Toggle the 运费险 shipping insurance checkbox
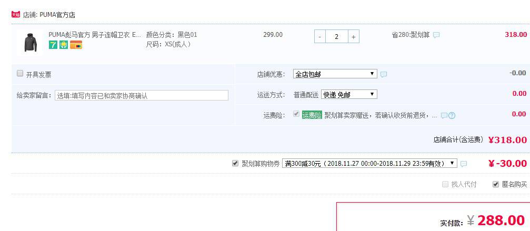The height and width of the screenshot is (231, 530). pos(296,114)
